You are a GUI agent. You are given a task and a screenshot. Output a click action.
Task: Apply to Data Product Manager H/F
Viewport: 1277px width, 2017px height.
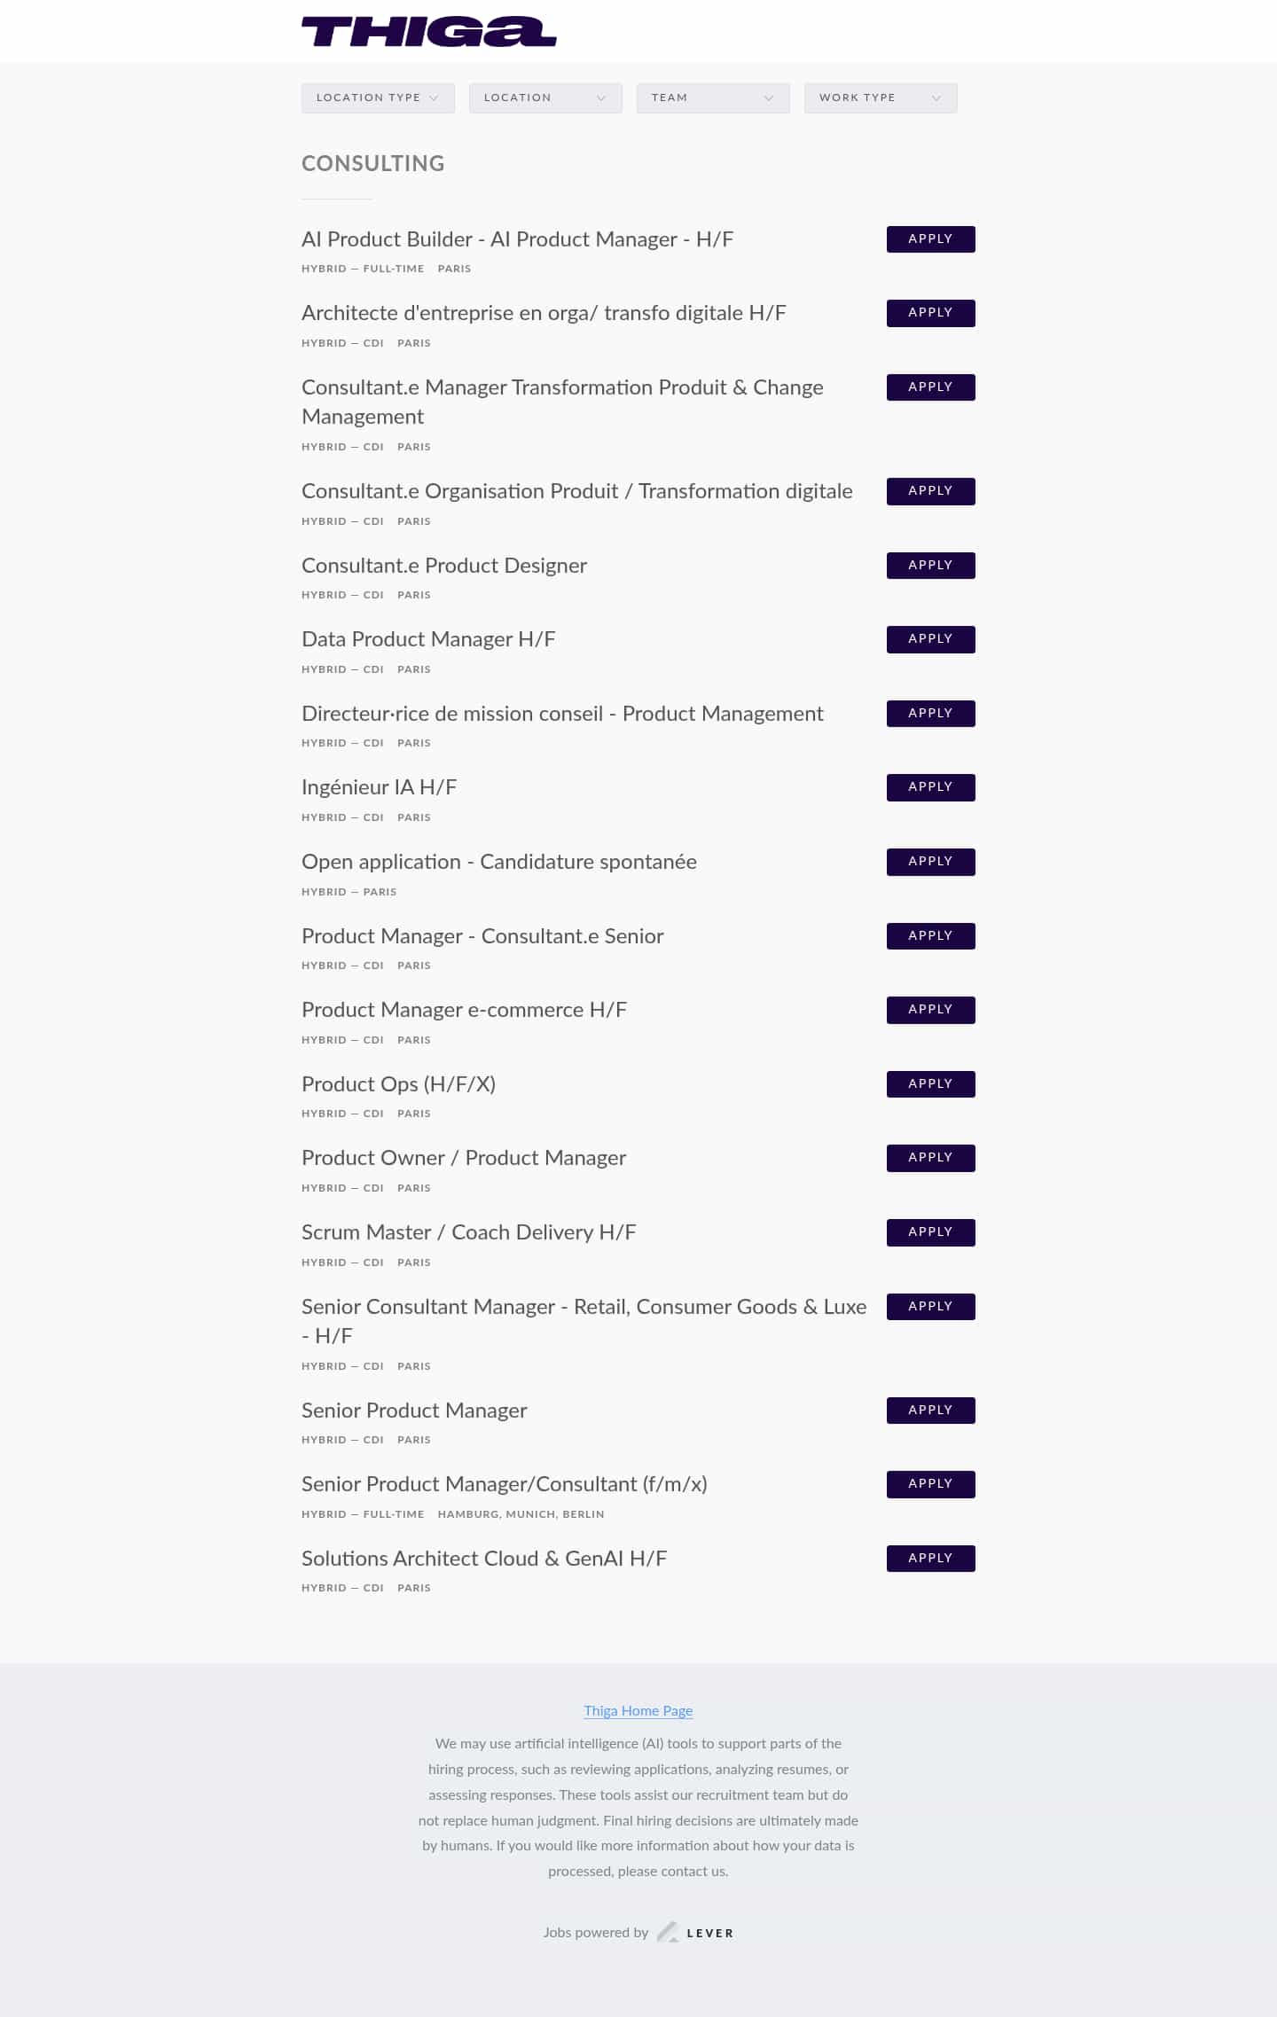pos(930,639)
